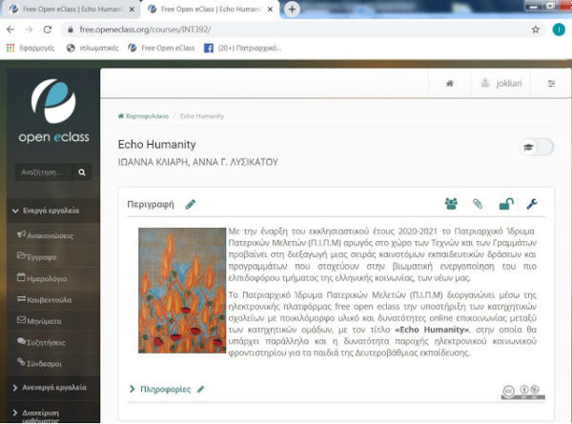572x424 pixels.
Task: Toggle the student view switch
Action: pyautogui.click(x=536, y=147)
